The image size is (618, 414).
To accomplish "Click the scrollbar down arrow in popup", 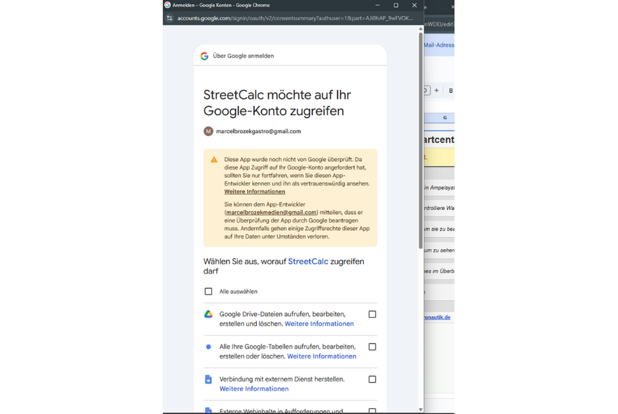I will (421, 409).
